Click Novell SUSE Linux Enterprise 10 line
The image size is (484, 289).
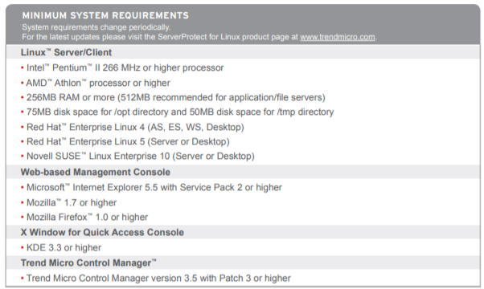pos(141,156)
